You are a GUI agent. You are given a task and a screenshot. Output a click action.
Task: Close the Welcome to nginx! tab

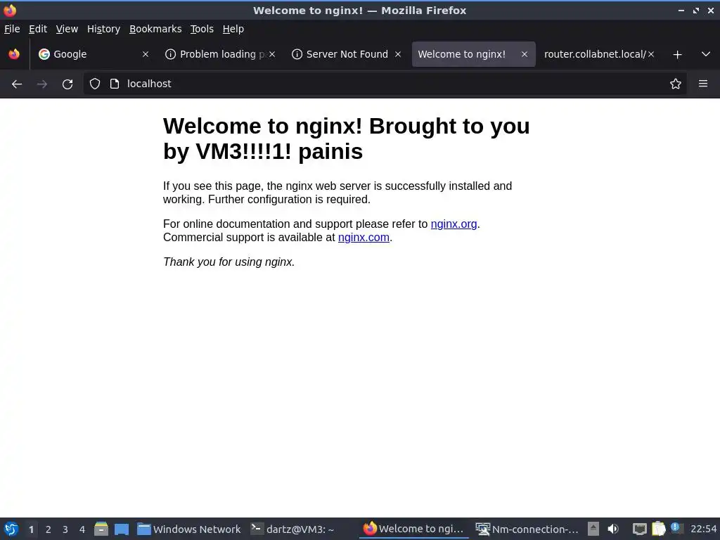[525, 54]
